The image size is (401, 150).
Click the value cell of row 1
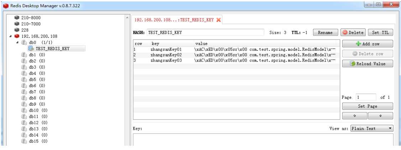[265, 49]
